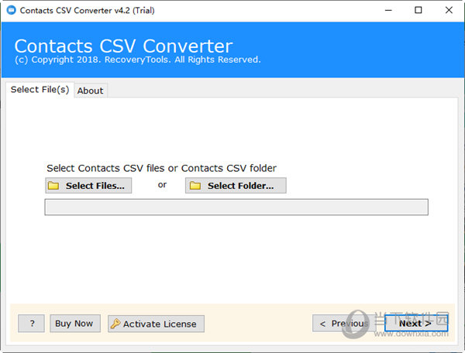Click the Select Folder button
Screen dimensions: 465x353
coord(236,186)
